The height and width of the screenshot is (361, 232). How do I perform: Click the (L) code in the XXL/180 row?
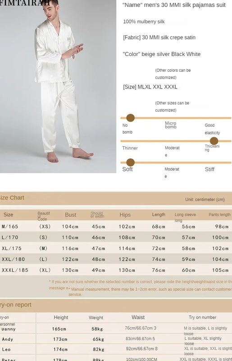(x=43, y=259)
